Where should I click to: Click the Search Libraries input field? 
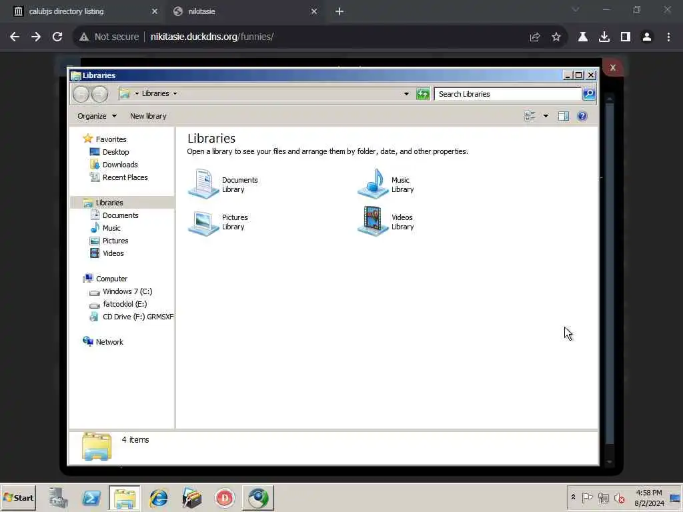[508, 94]
